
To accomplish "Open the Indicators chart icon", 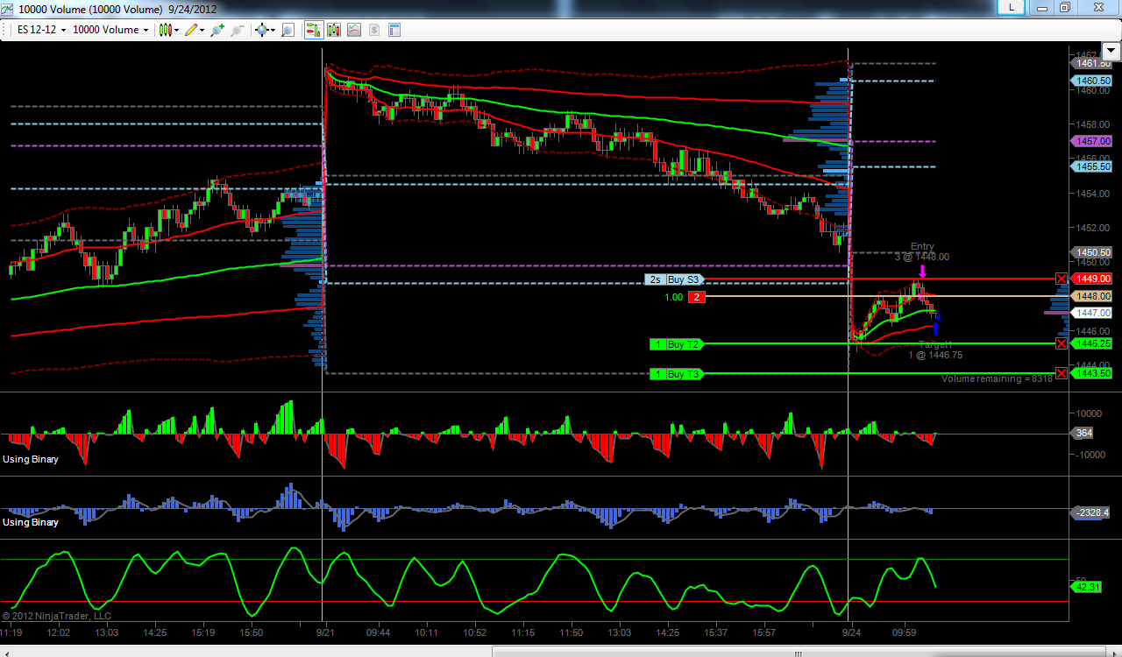I will tap(354, 30).
